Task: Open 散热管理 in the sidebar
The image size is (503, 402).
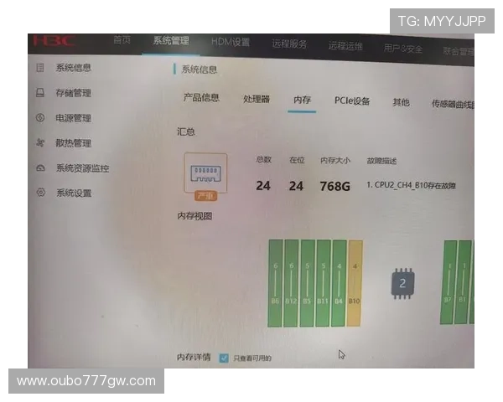Action: coord(74,143)
